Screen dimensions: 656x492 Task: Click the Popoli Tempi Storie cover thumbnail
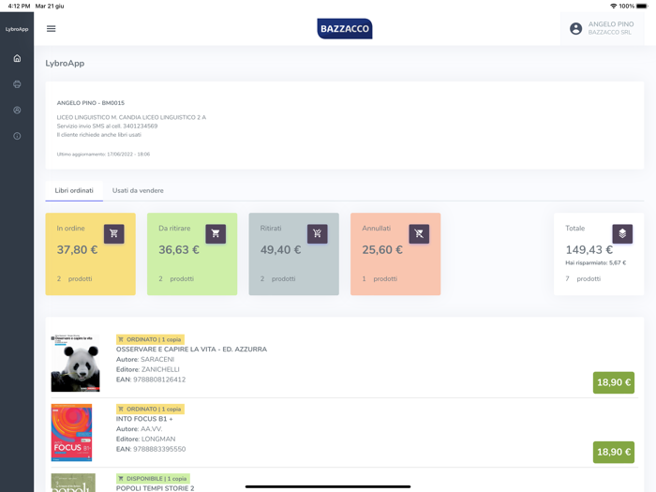click(x=73, y=483)
